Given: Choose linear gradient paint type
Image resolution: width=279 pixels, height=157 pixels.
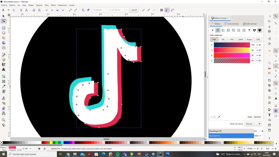Looking at the screenshot, I should tap(223, 30).
